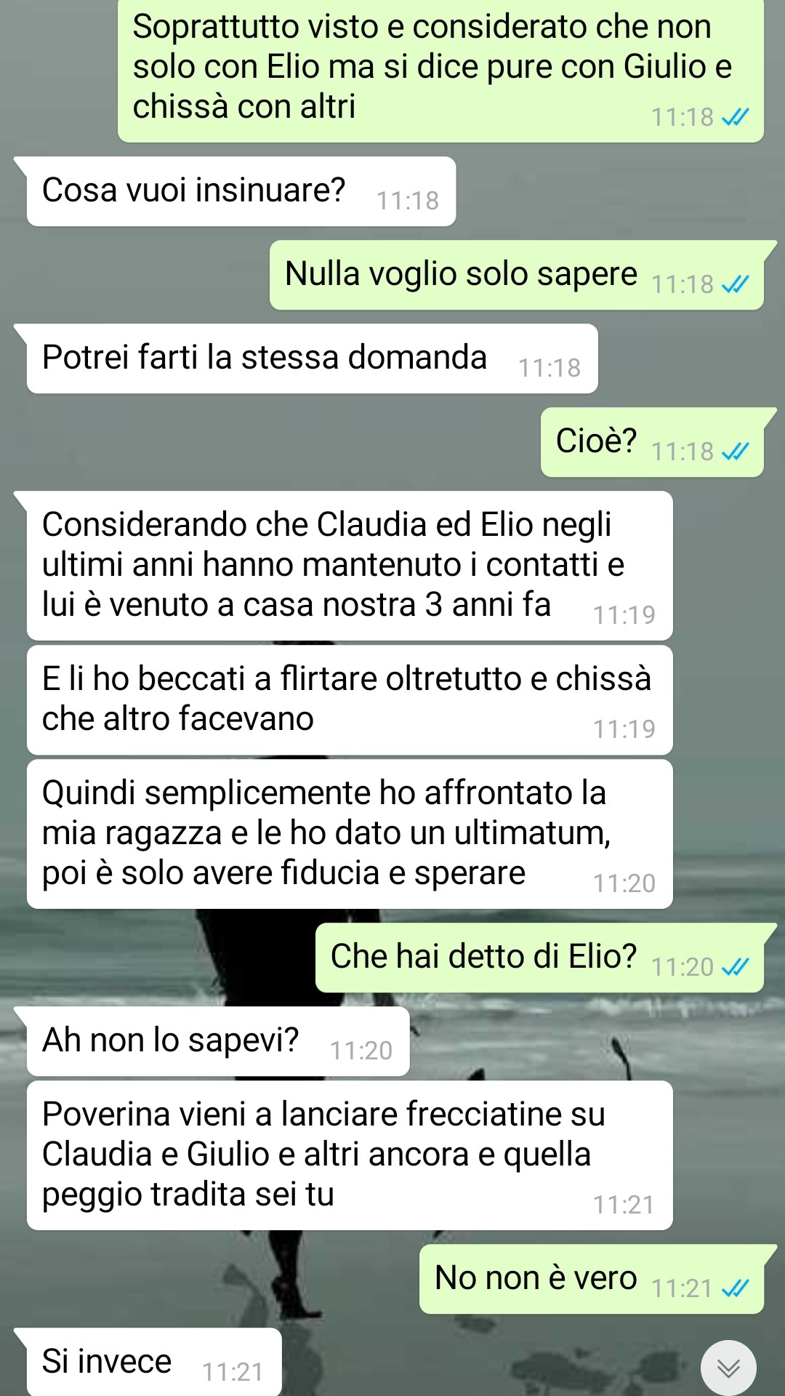
Task: Tap the scroll-to-bottom double chevron button
Action: [x=728, y=1368]
